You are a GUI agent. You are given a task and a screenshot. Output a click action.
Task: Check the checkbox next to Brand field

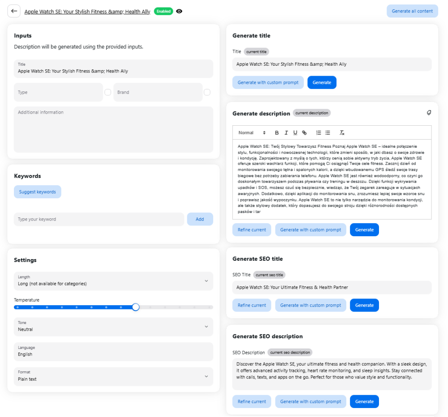[x=207, y=92]
